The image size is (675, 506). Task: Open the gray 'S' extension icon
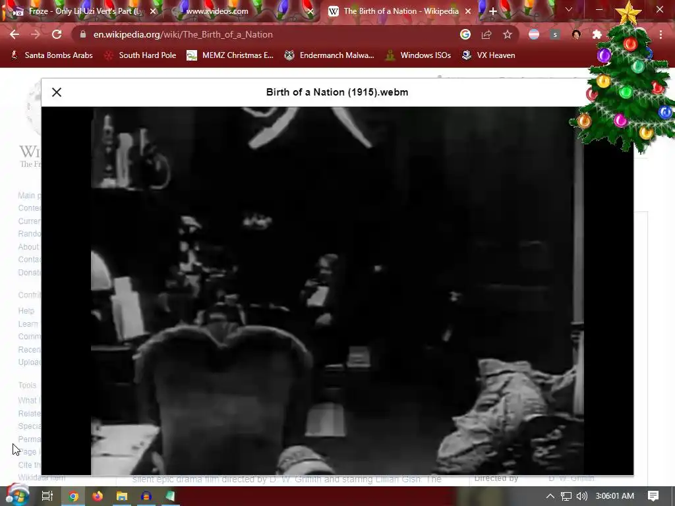[555, 34]
